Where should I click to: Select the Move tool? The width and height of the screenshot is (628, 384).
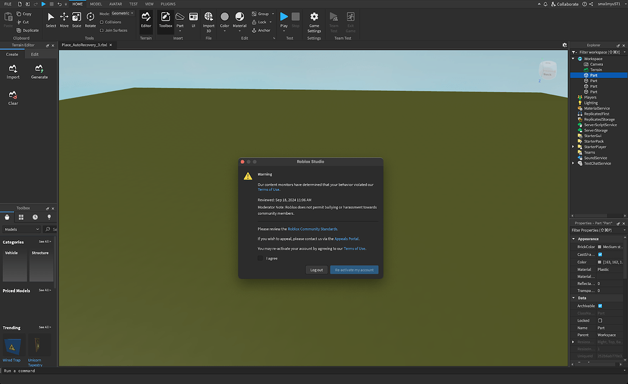coord(64,18)
